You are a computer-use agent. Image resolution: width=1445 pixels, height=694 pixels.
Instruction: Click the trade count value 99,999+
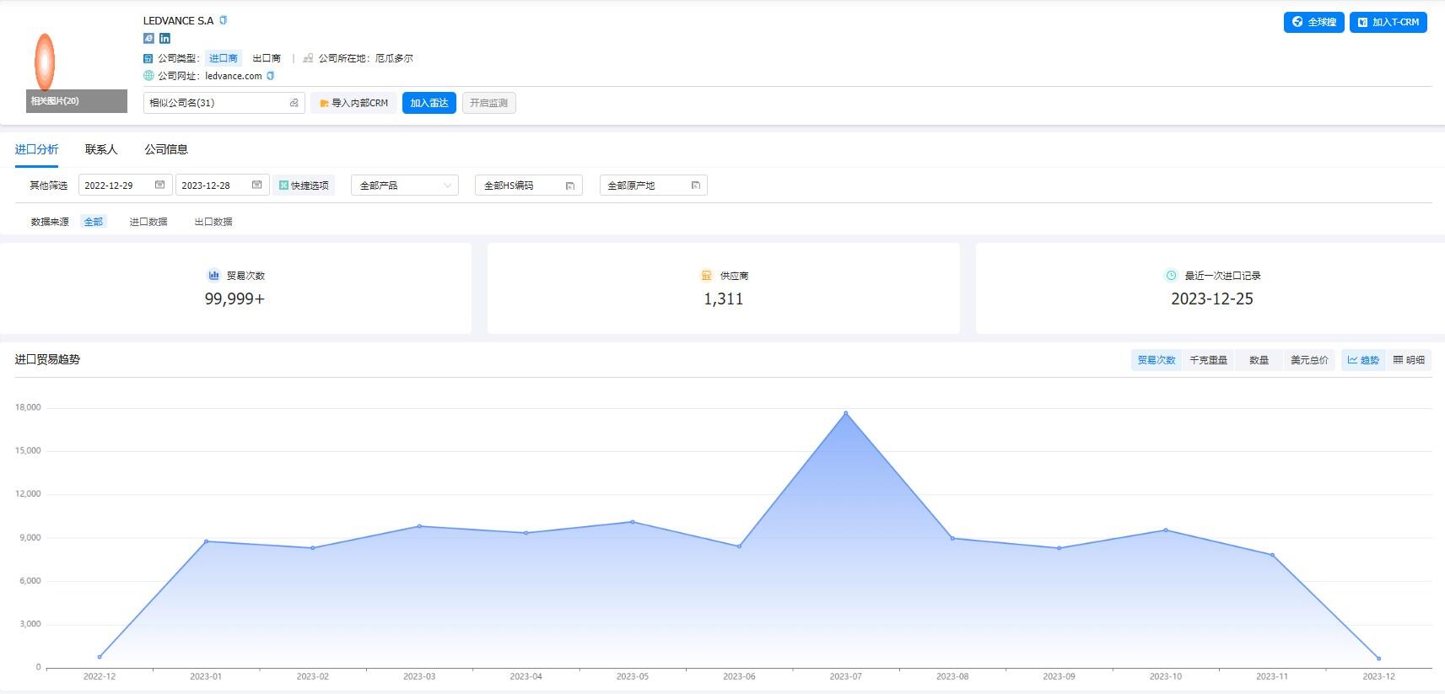[x=235, y=299]
